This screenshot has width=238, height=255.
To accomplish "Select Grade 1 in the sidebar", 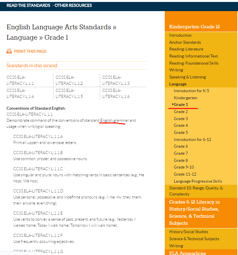I will tap(181, 105).
